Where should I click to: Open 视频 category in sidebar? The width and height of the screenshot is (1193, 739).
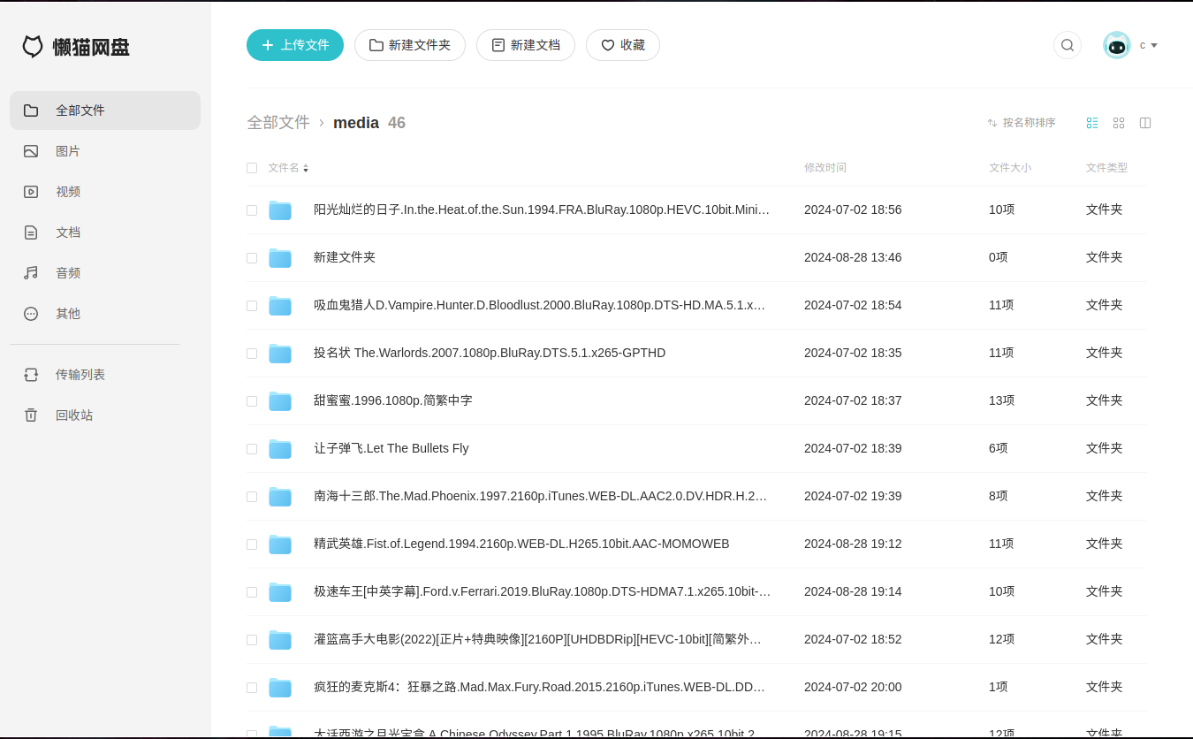pyautogui.click(x=105, y=192)
